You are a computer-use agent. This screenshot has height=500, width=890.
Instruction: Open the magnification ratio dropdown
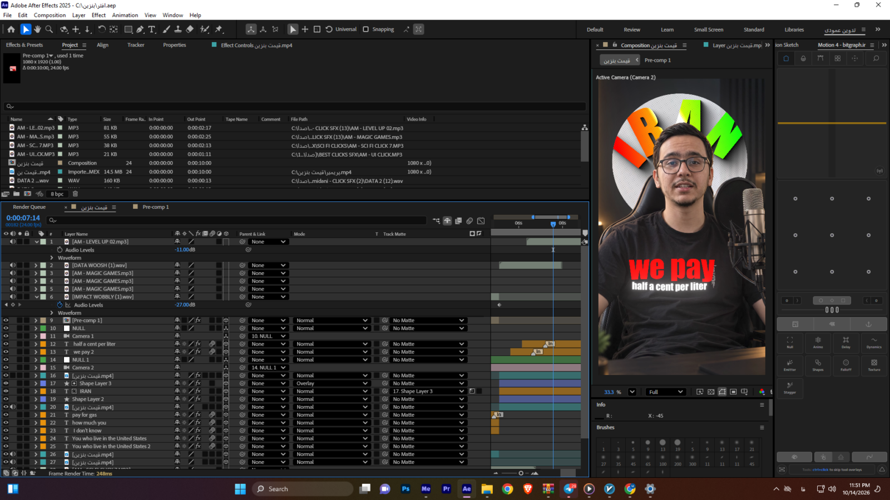point(632,392)
